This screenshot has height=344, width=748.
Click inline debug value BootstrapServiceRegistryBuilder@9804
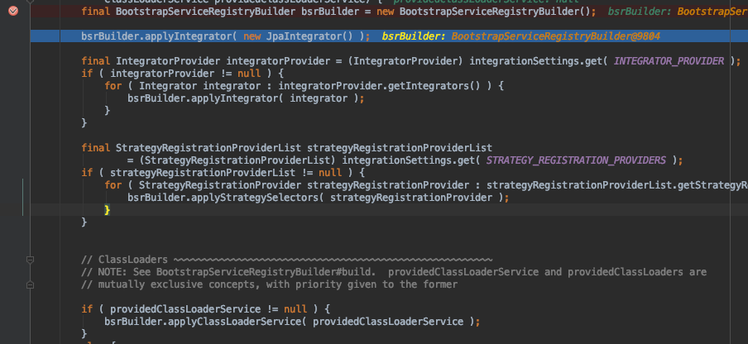[556, 36]
